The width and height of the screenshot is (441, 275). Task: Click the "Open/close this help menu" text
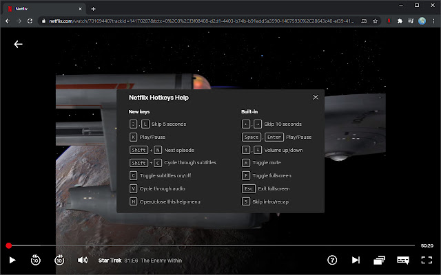point(170,201)
